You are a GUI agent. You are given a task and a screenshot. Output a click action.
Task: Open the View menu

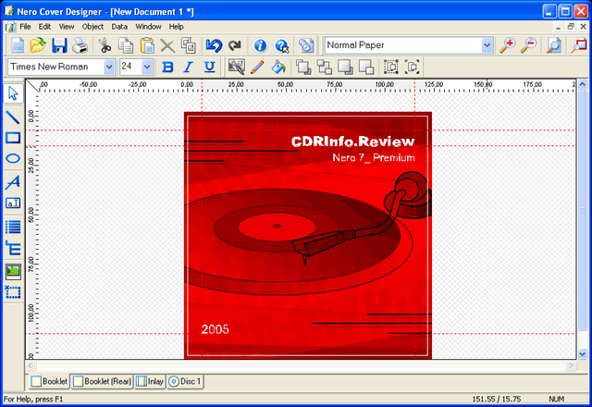click(67, 27)
